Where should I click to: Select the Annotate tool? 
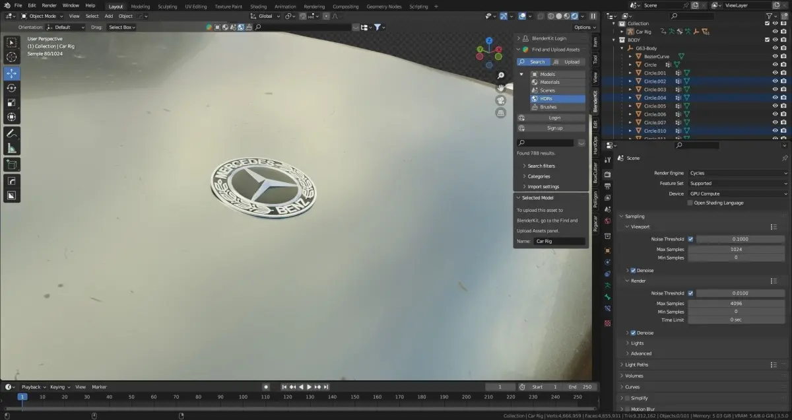pos(12,133)
